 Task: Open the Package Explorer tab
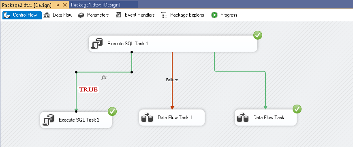pyautogui.click(x=183, y=15)
